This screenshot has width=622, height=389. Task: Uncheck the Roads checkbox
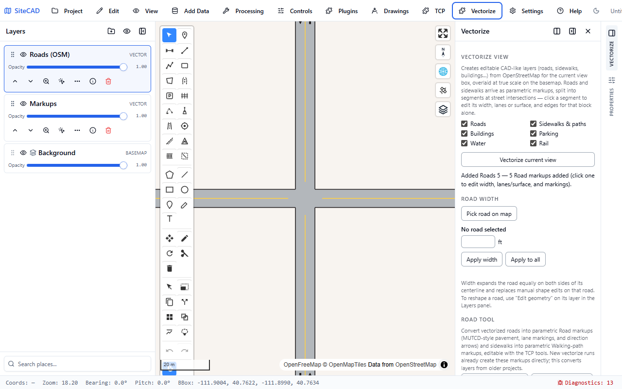click(464, 124)
